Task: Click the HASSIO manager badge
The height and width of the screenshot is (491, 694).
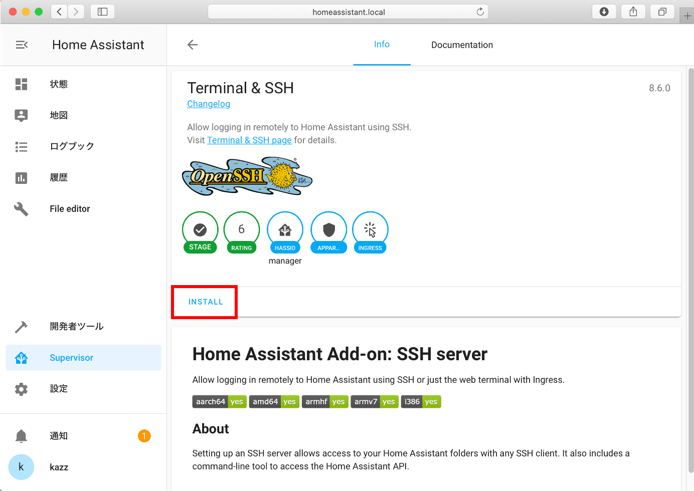Action: [285, 232]
